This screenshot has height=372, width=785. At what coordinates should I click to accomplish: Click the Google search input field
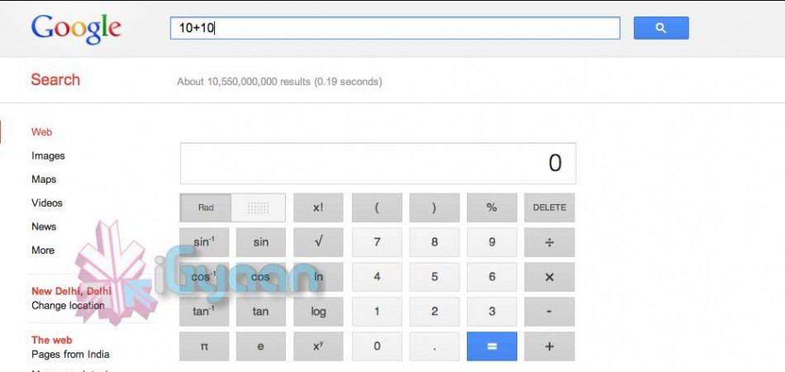tap(395, 28)
